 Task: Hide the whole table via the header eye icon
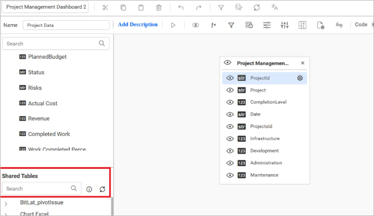(228, 63)
